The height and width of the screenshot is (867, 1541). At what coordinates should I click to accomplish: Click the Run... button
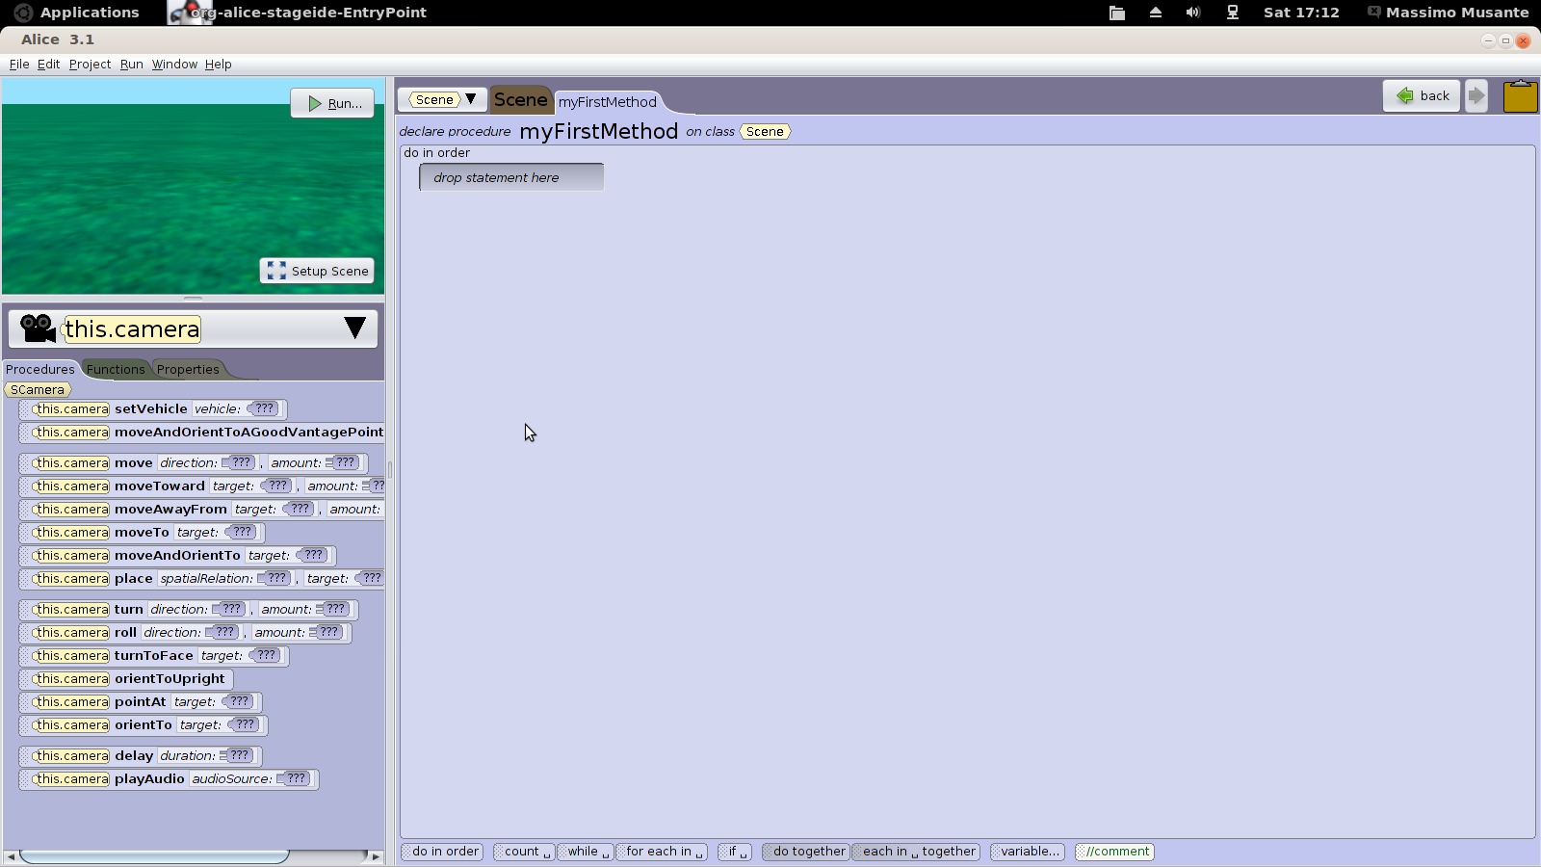click(333, 103)
